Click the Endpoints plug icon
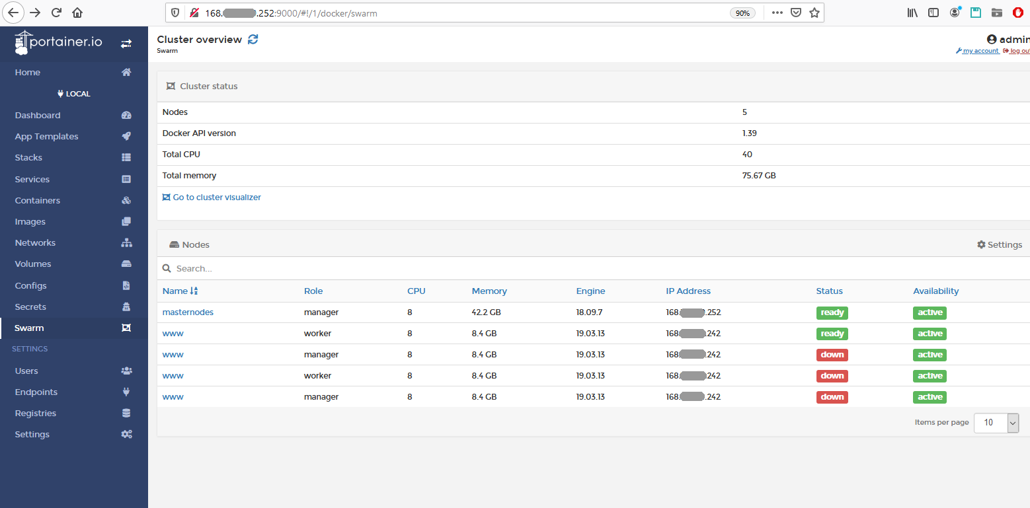The width and height of the screenshot is (1030, 508). pyautogui.click(x=126, y=392)
